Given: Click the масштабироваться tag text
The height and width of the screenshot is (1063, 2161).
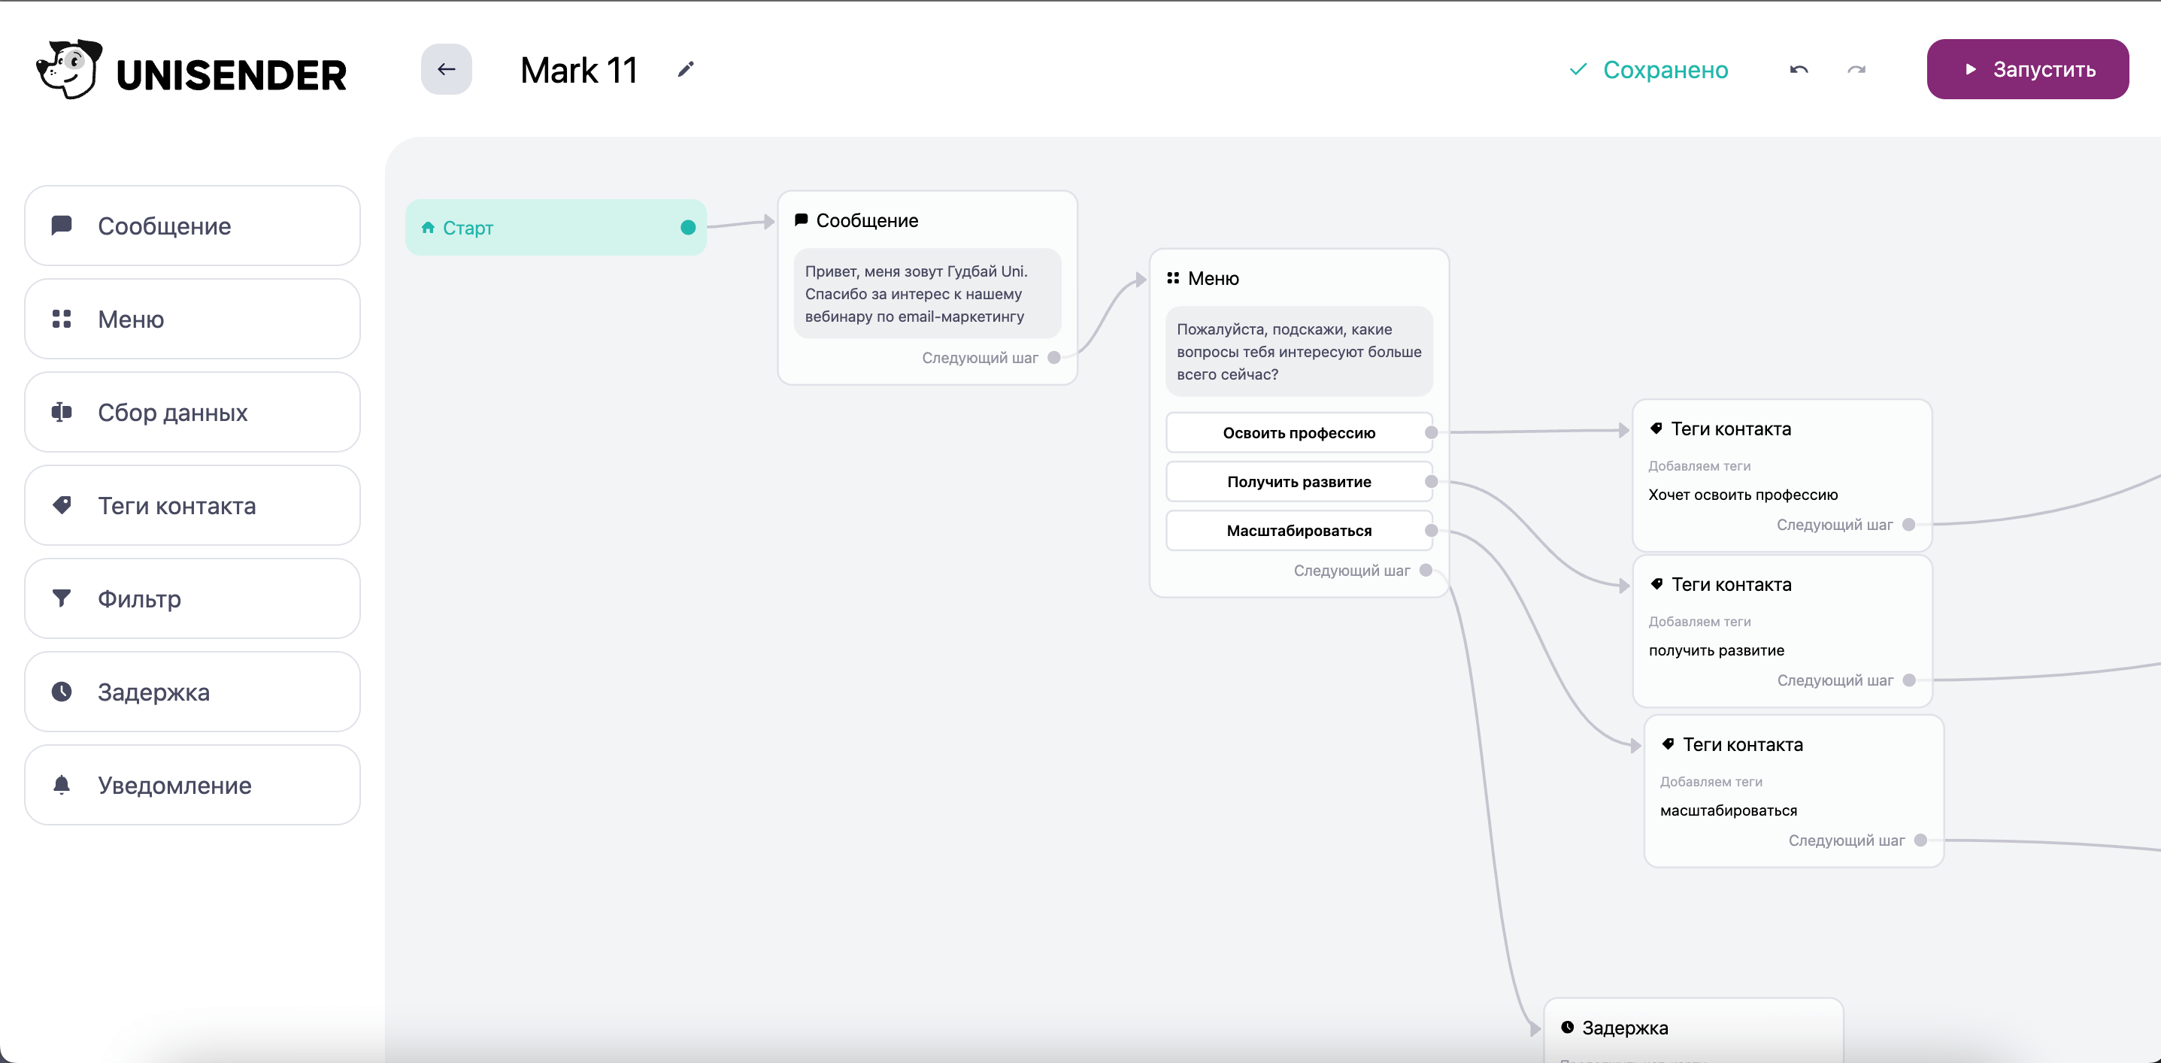Looking at the screenshot, I should pos(1728,810).
